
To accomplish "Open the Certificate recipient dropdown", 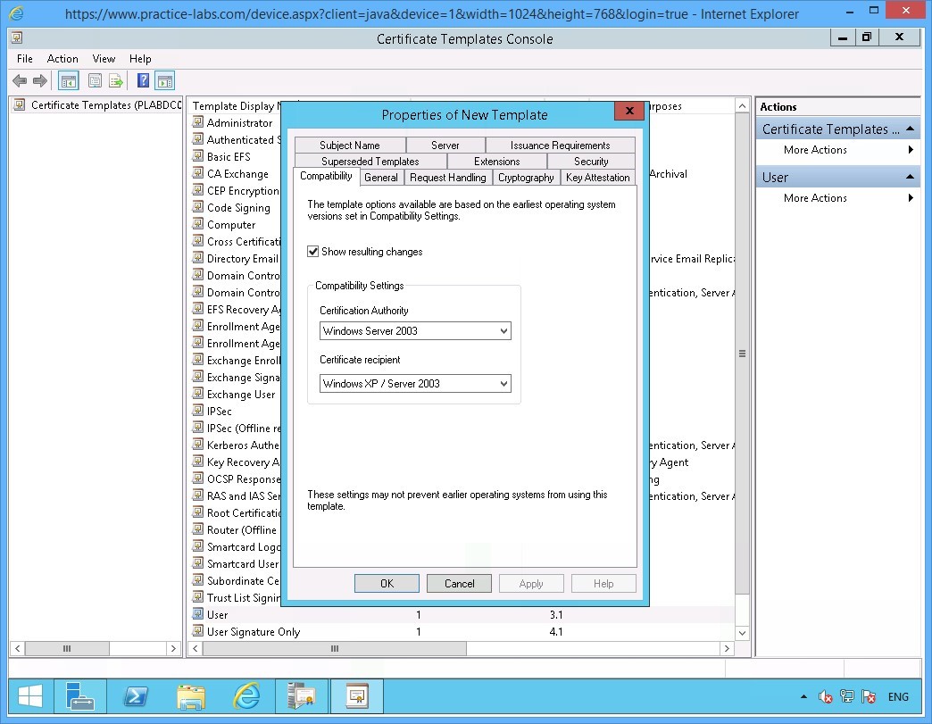I will 505,383.
